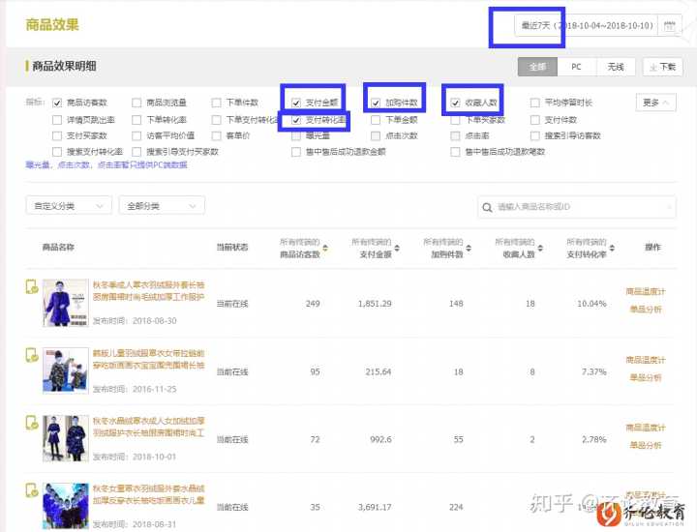Open 商品温度计 for first product

click(647, 291)
